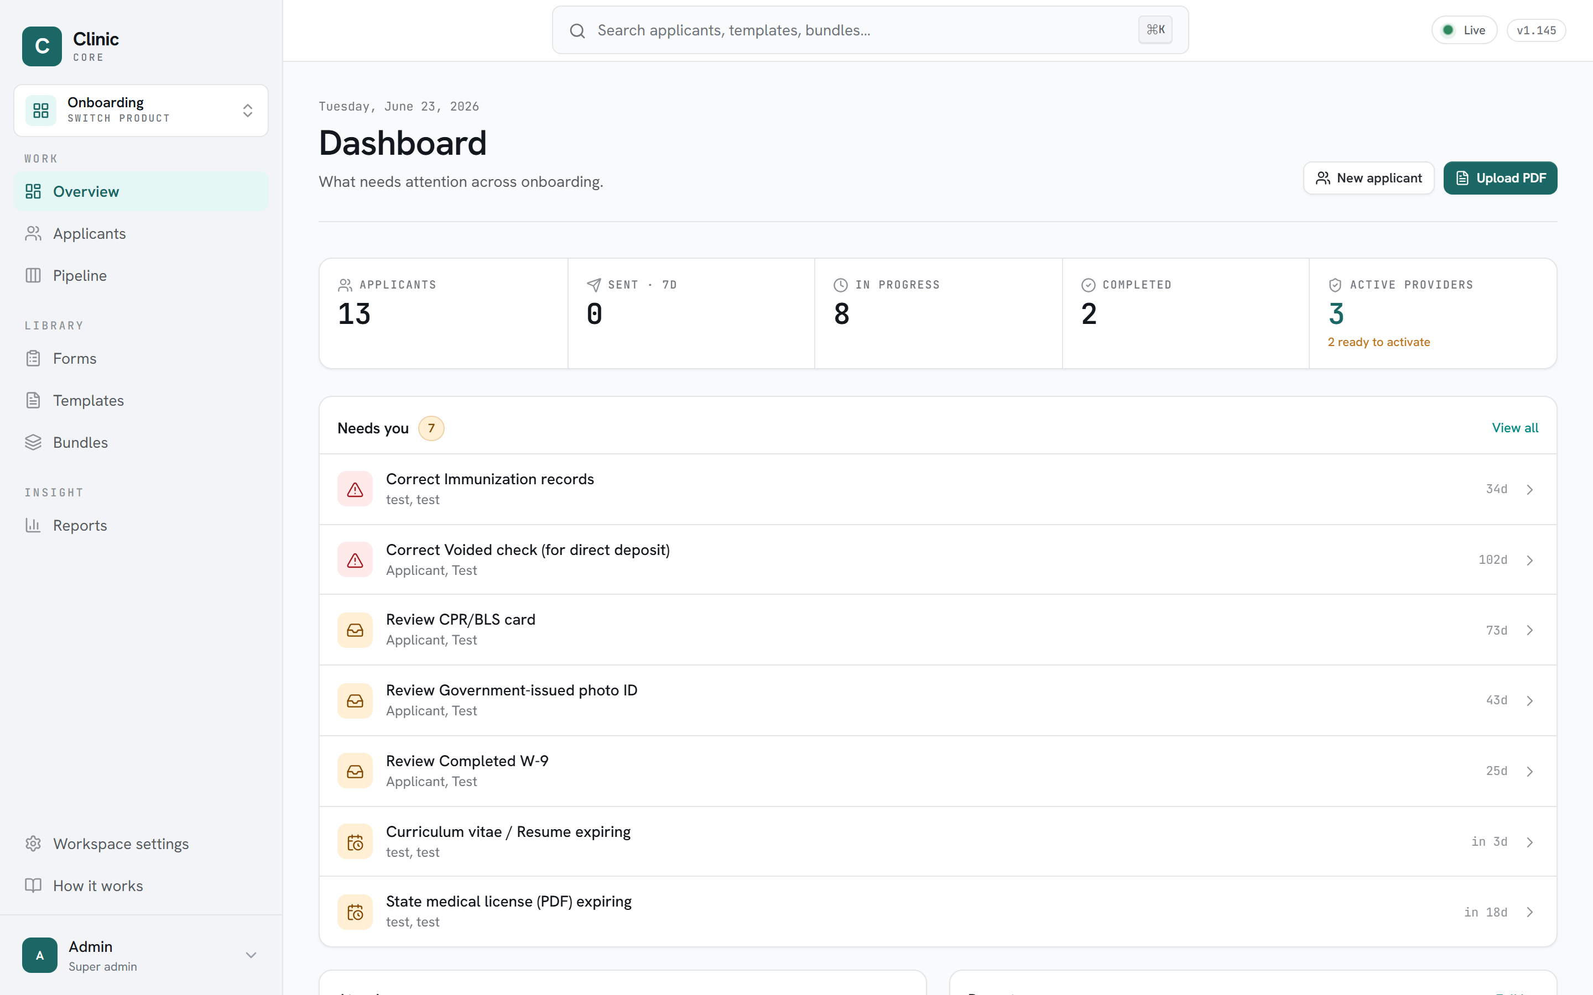Open the Reports section
This screenshot has height=995, width=1593.
[x=141, y=525]
